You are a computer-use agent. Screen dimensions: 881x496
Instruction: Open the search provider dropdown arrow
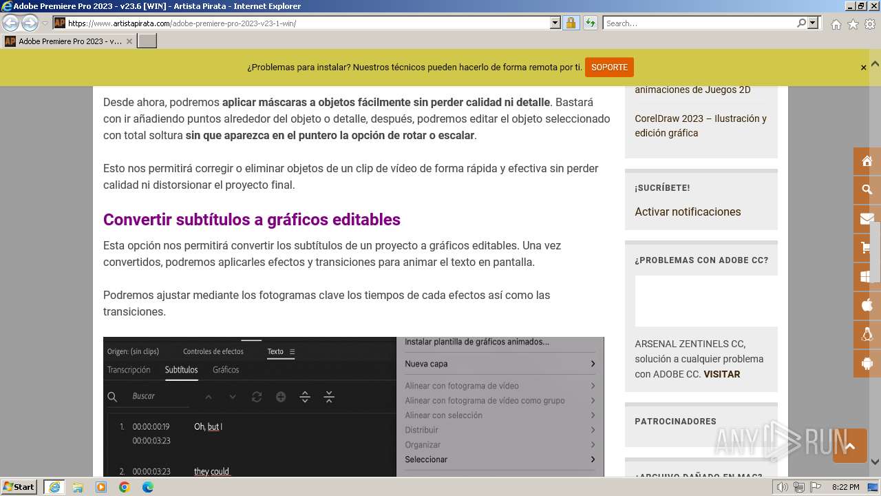(813, 23)
